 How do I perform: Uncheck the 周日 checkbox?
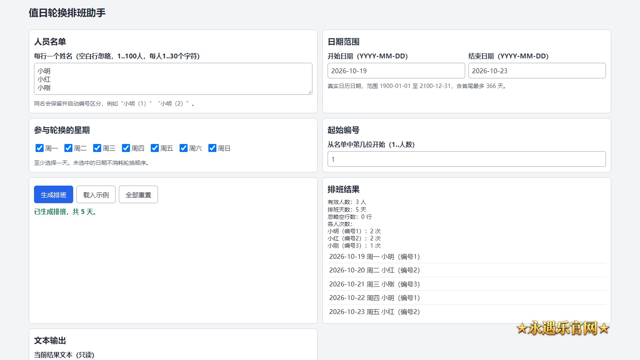(212, 148)
